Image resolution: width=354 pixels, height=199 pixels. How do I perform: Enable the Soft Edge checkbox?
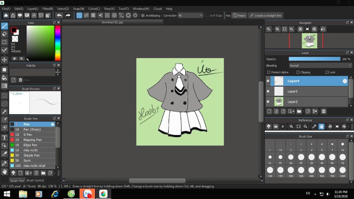coord(207,15)
